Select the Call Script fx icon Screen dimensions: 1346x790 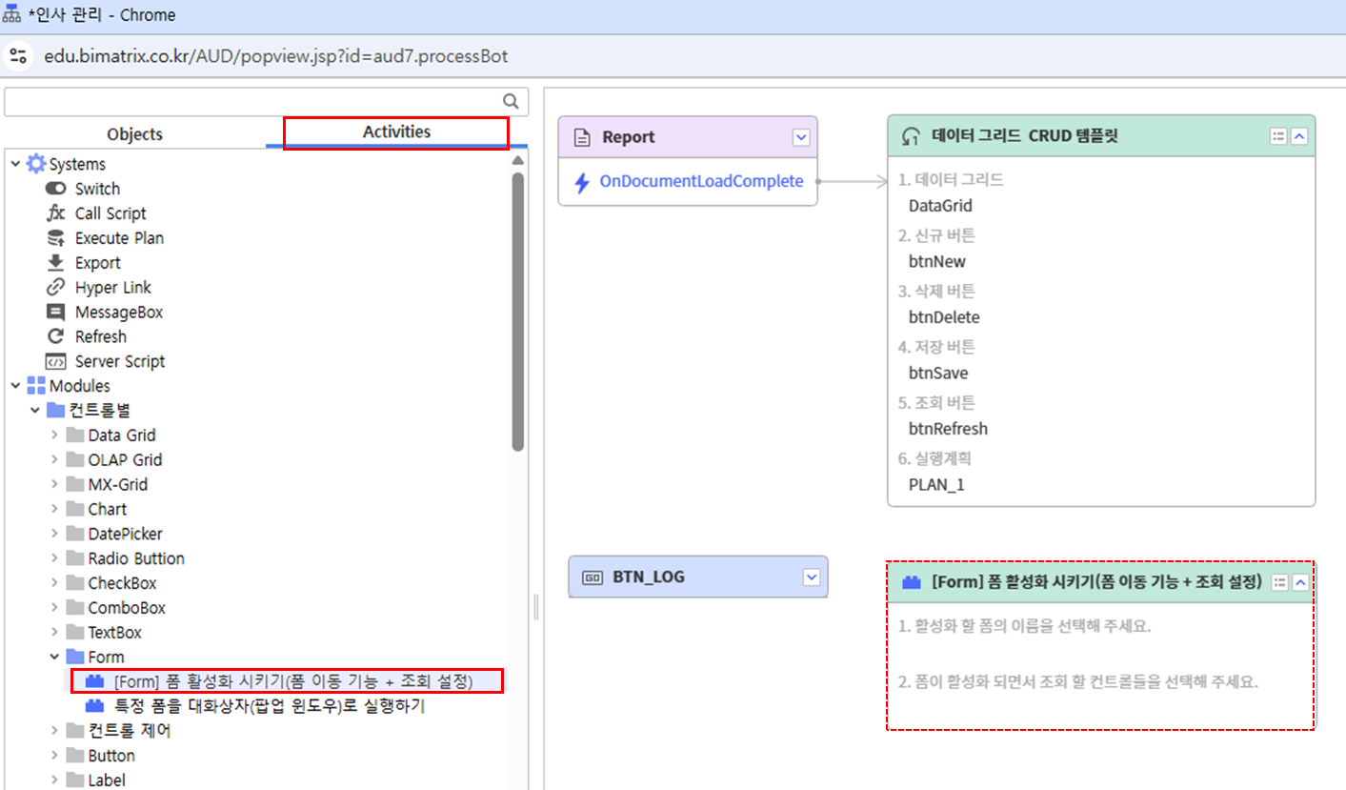(55, 213)
